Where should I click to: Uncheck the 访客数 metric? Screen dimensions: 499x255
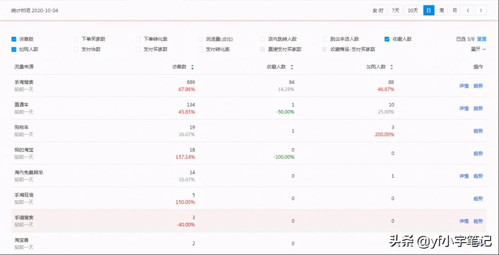(x=13, y=39)
